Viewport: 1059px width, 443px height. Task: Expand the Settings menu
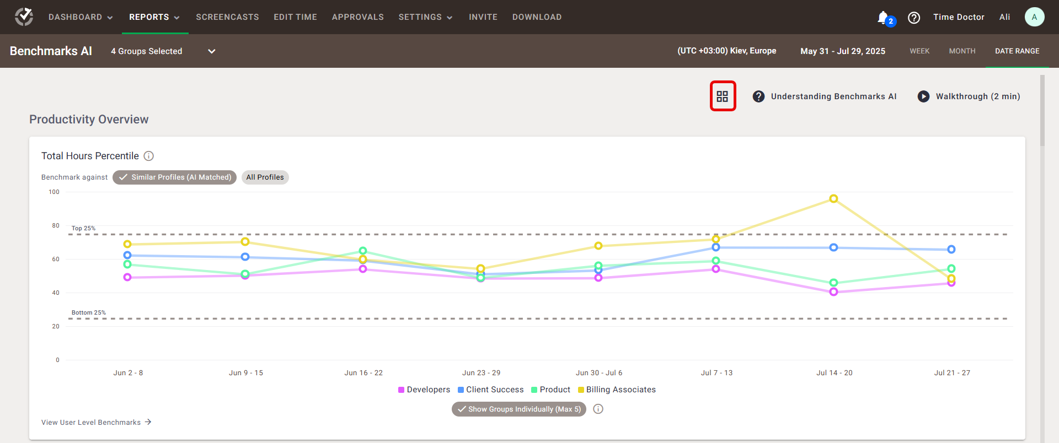(x=425, y=17)
